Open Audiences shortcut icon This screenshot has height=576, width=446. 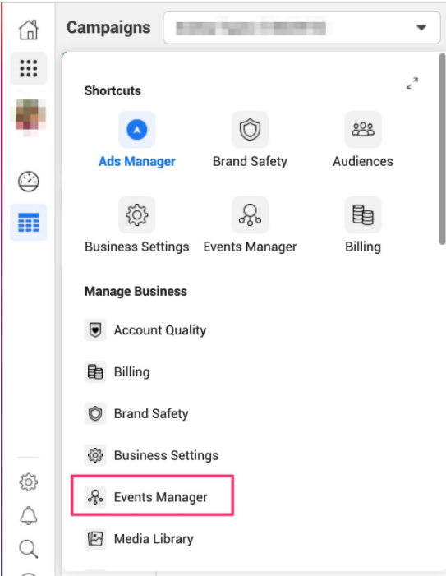(363, 130)
